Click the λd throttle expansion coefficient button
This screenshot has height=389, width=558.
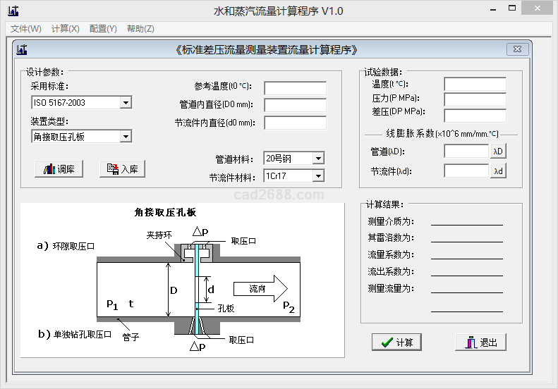[x=498, y=171]
